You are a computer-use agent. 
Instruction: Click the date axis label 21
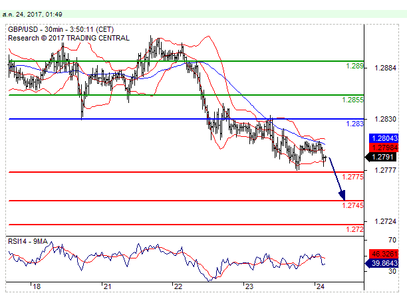tap(107, 286)
